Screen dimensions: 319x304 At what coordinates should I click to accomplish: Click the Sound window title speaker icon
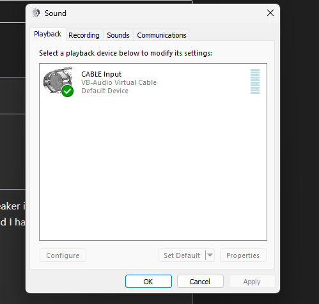point(36,13)
